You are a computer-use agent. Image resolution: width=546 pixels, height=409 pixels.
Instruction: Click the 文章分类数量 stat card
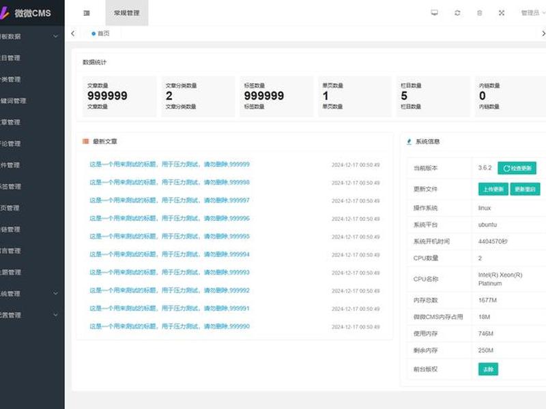[198, 96]
